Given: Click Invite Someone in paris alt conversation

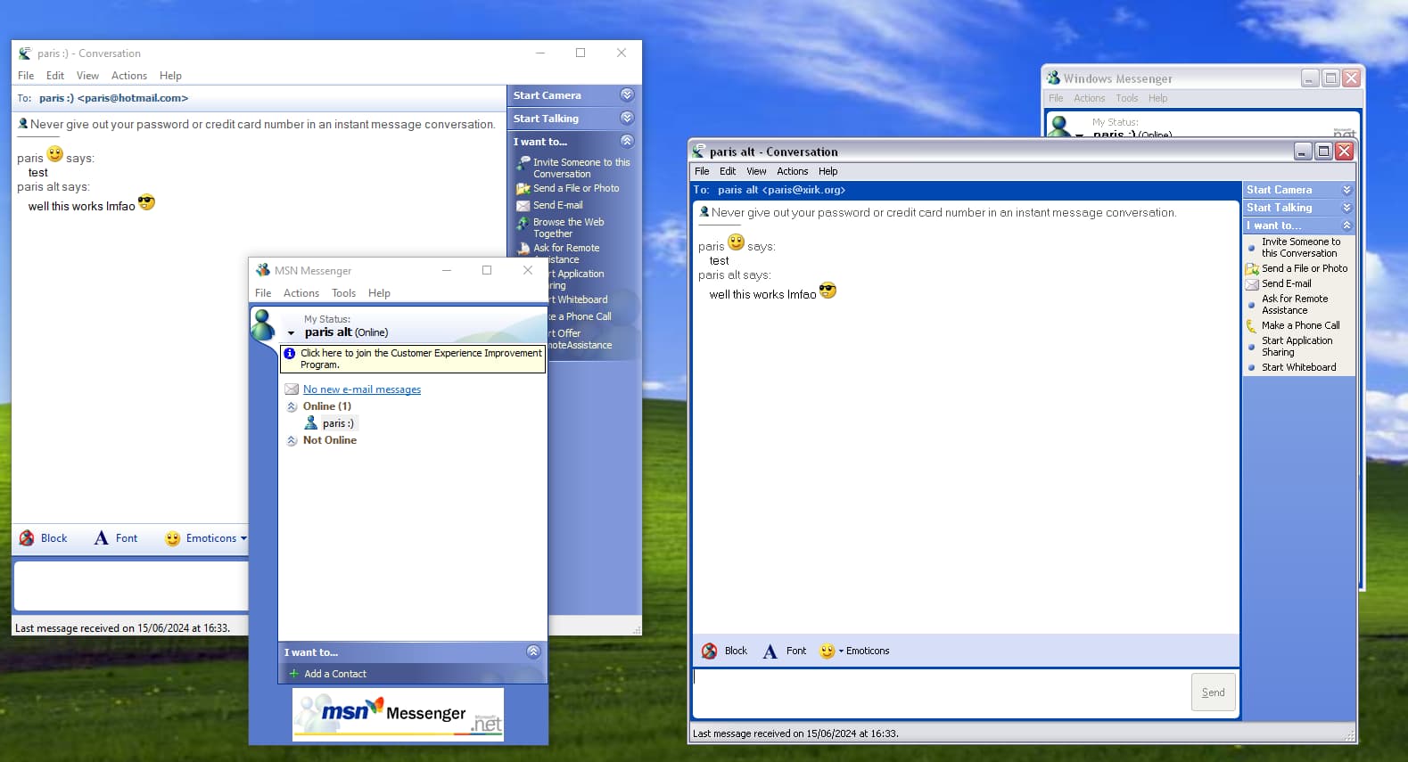Looking at the screenshot, I should [x=1300, y=248].
